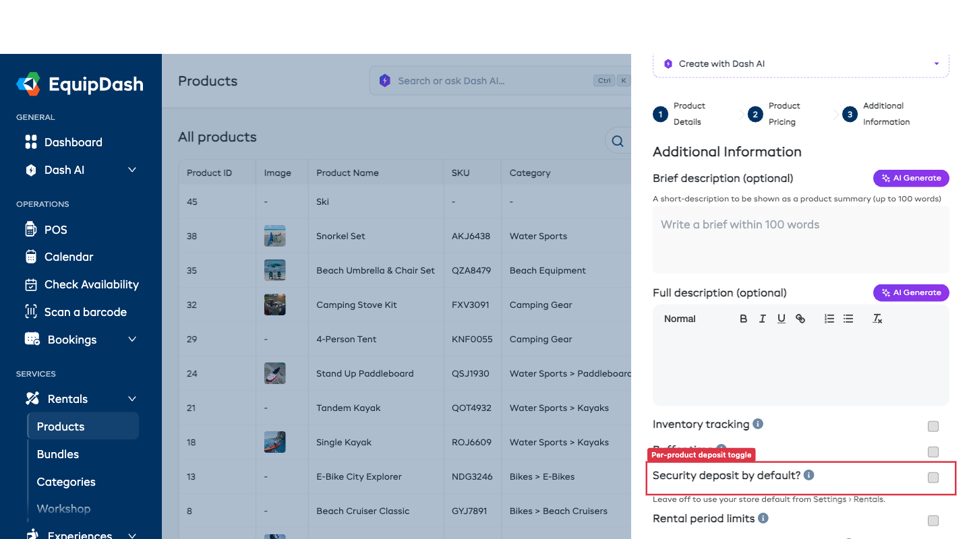Toggle bold formatting in editor
Screen dimensions: 971x539
tap(743, 319)
